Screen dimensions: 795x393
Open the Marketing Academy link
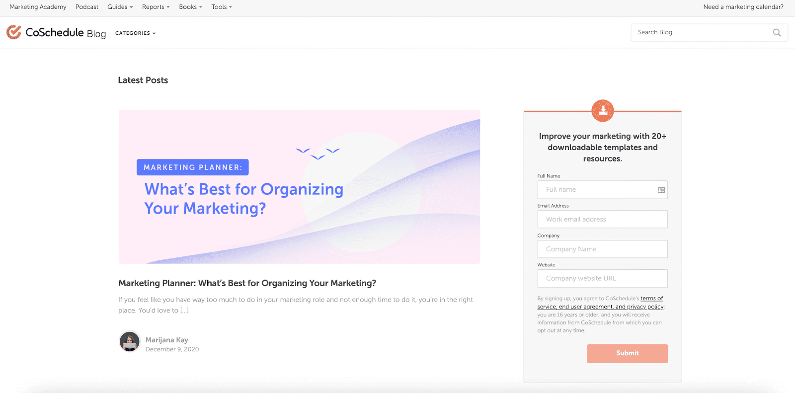[x=38, y=7]
